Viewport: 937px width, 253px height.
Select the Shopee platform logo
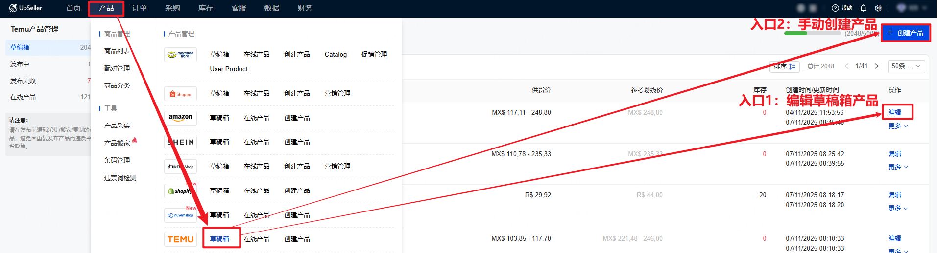(x=180, y=94)
